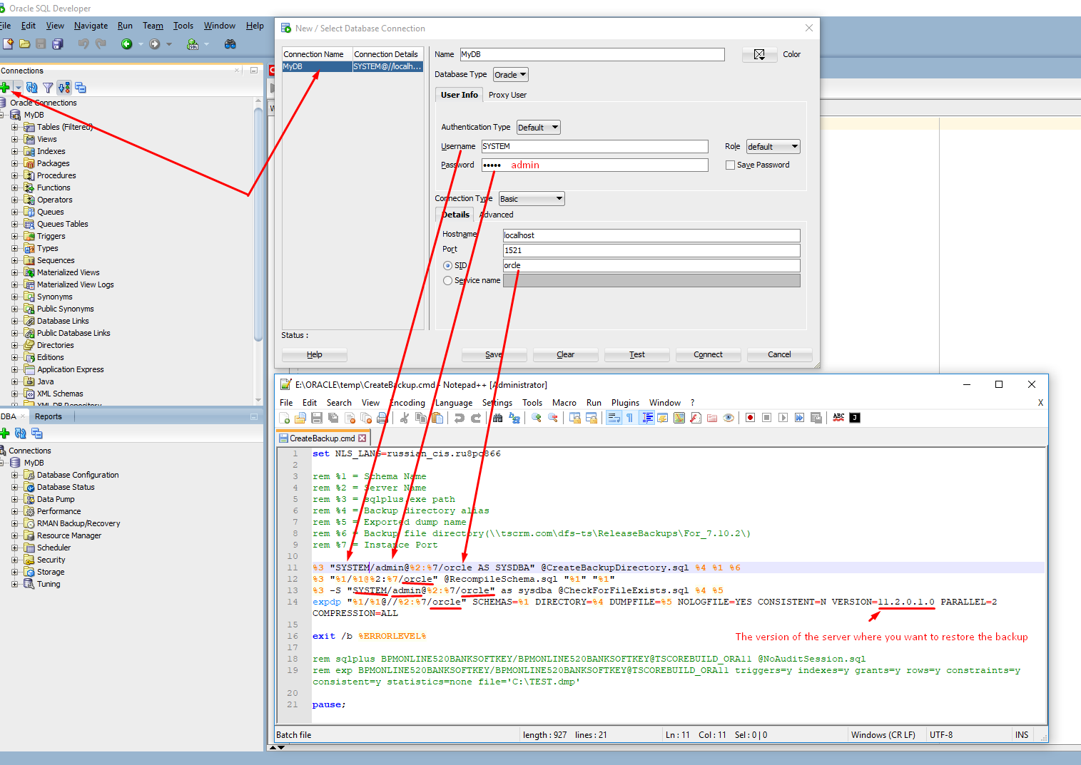
Task: Click Cancel button in connection dialog
Action: pyautogui.click(x=779, y=354)
